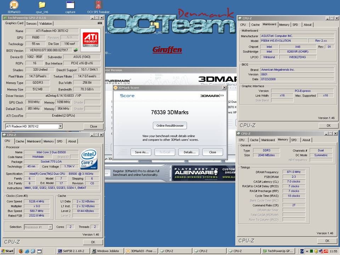
Task: Open SPD tab in CPU-Z memory window
Action: (294, 140)
